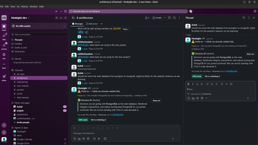
Task: Open the History menu
Action: tap(25, 6)
